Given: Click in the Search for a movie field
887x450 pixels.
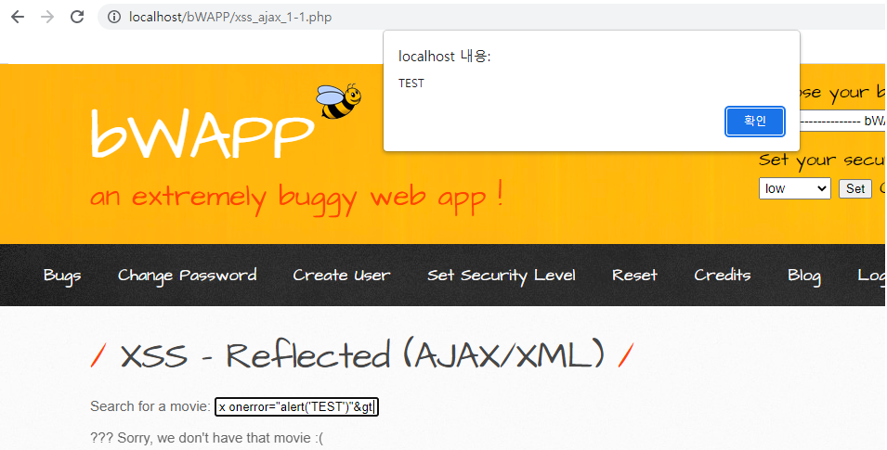Looking at the screenshot, I should coord(296,406).
